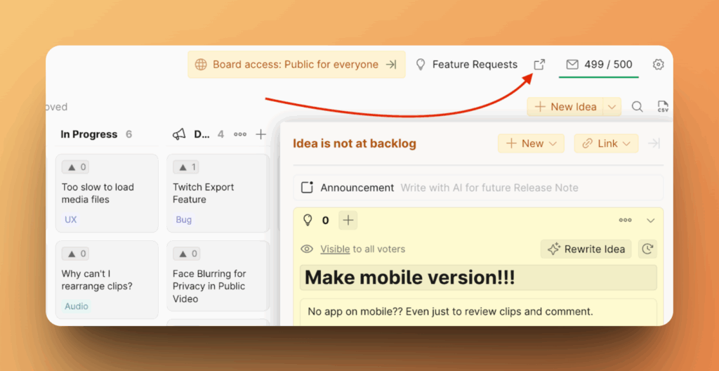
Task: Open the Link dropdown menu
Action: 606,143
